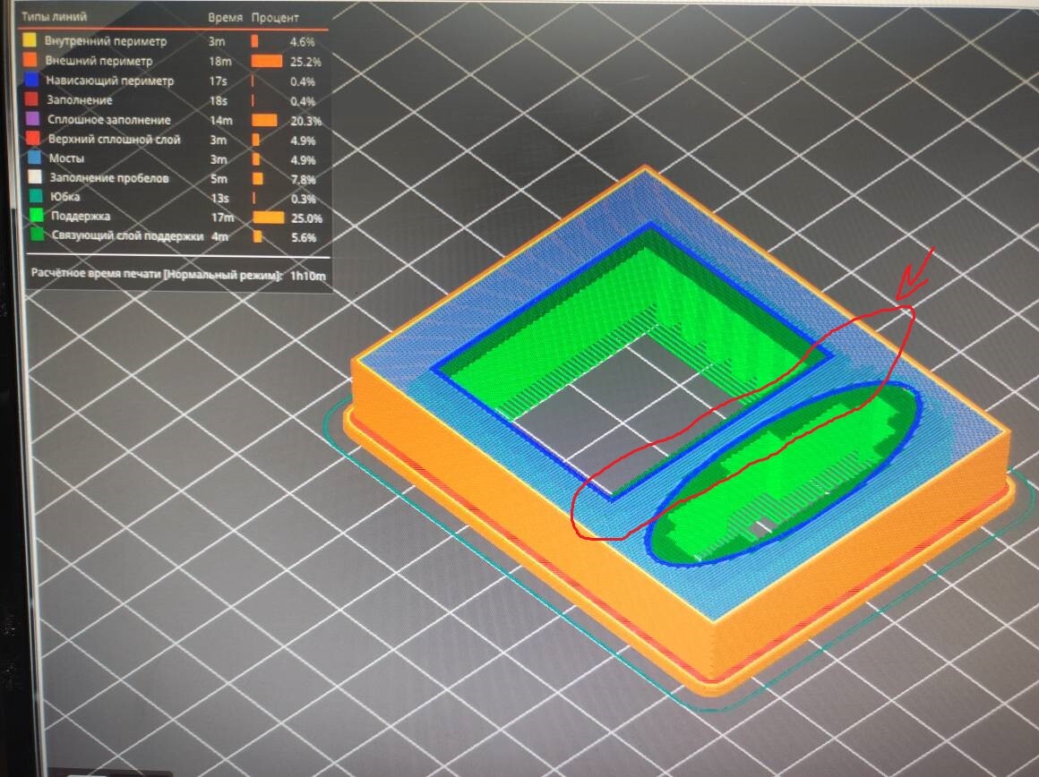The width and height of the screenshot is (1039, 777).
Task: Click the dark green Связующий слой поддержки swatch
Action: 37,235
